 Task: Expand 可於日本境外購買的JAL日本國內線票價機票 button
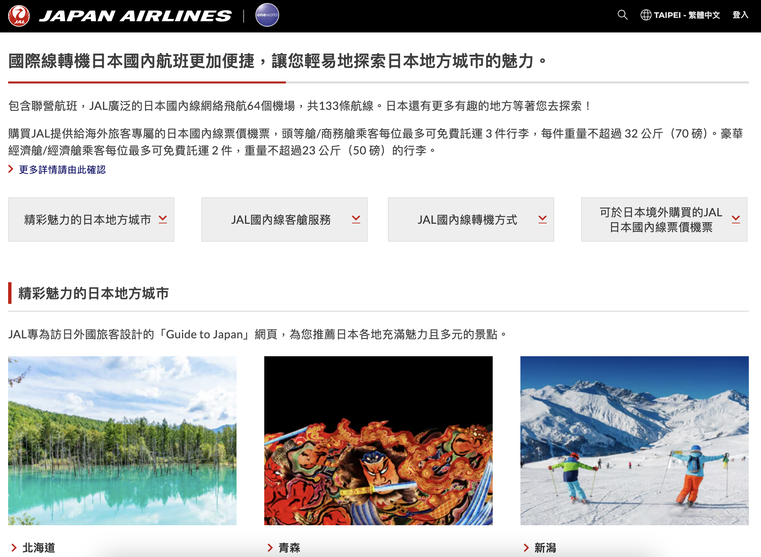[664, 219]
